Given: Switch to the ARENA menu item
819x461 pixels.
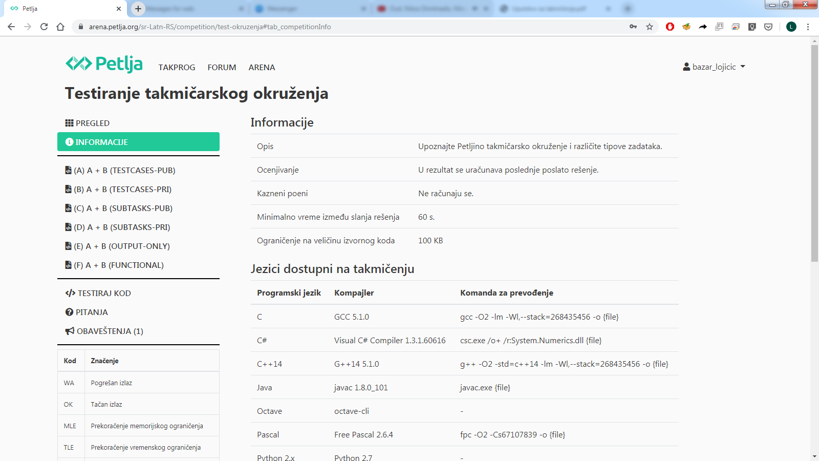Looking at the screenshot, I should [262, 67].
